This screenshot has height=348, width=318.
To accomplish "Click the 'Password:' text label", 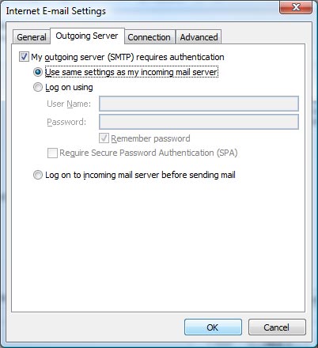I will point(66,122).
